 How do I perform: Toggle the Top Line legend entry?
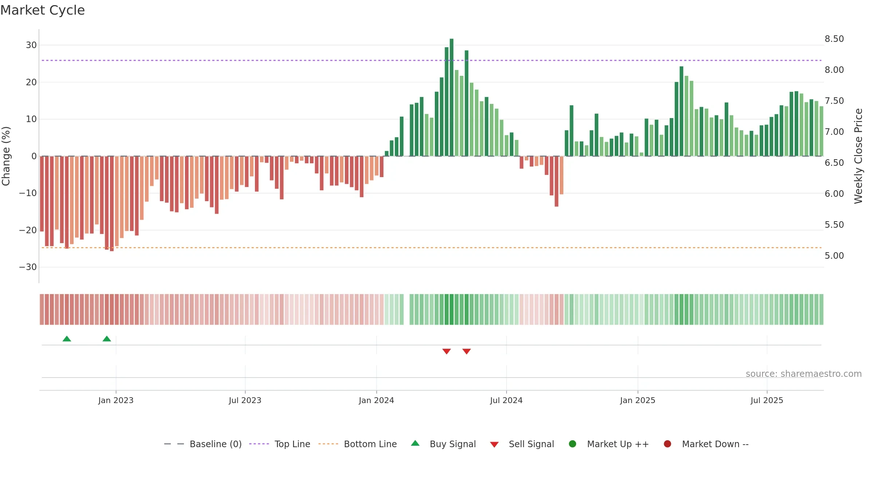click(280, 444)
